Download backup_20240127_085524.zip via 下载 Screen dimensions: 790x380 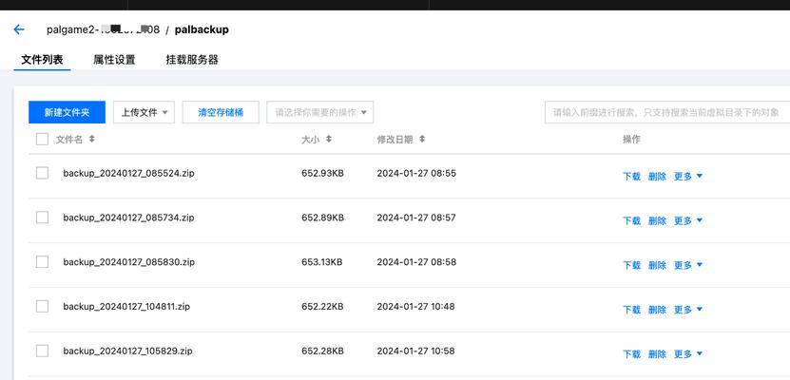[x=632, y=176]
